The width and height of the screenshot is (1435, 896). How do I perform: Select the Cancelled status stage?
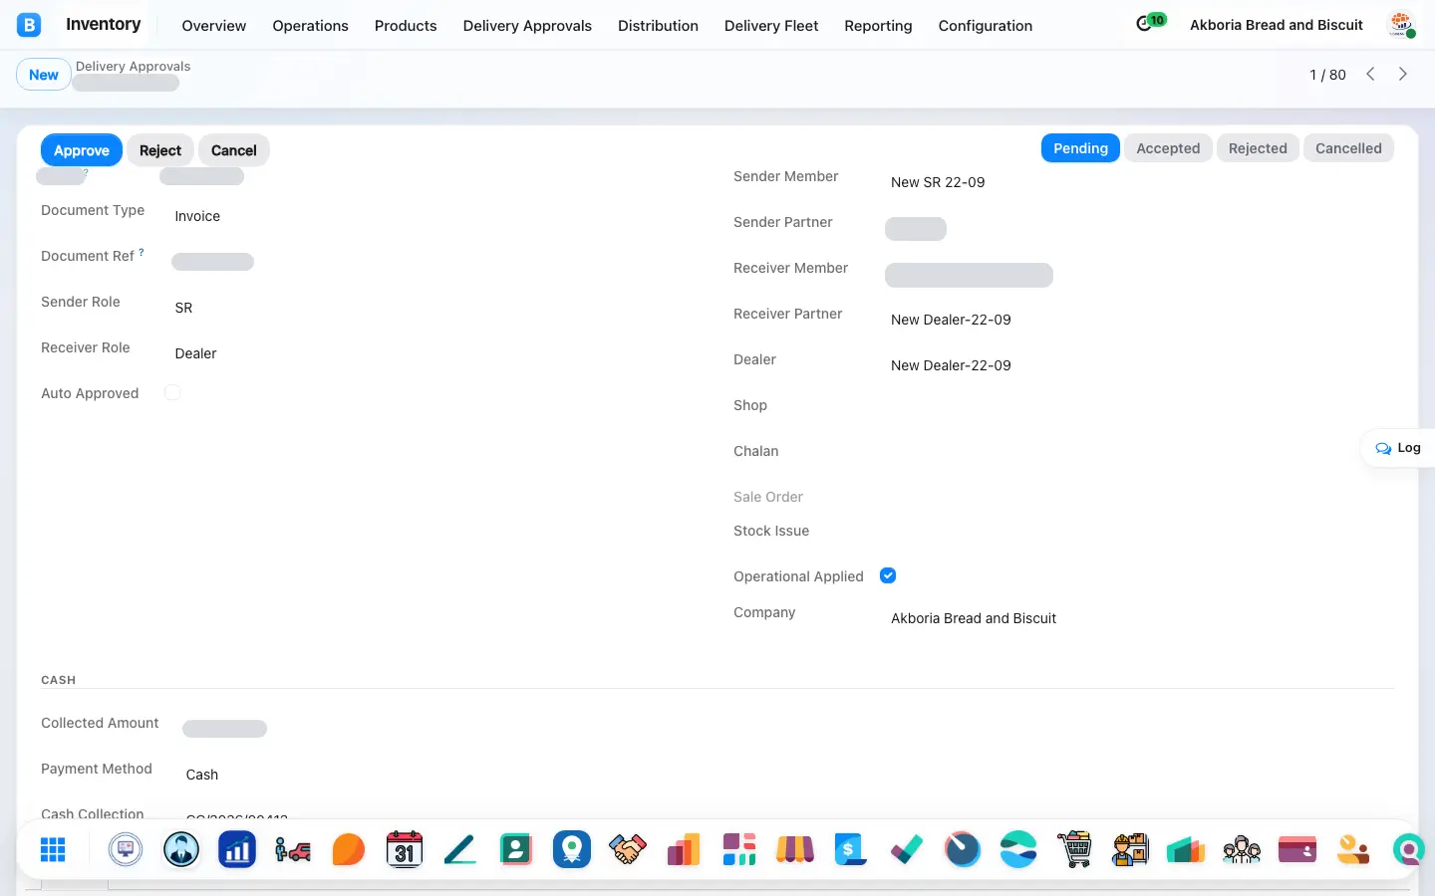(1348, 148)
